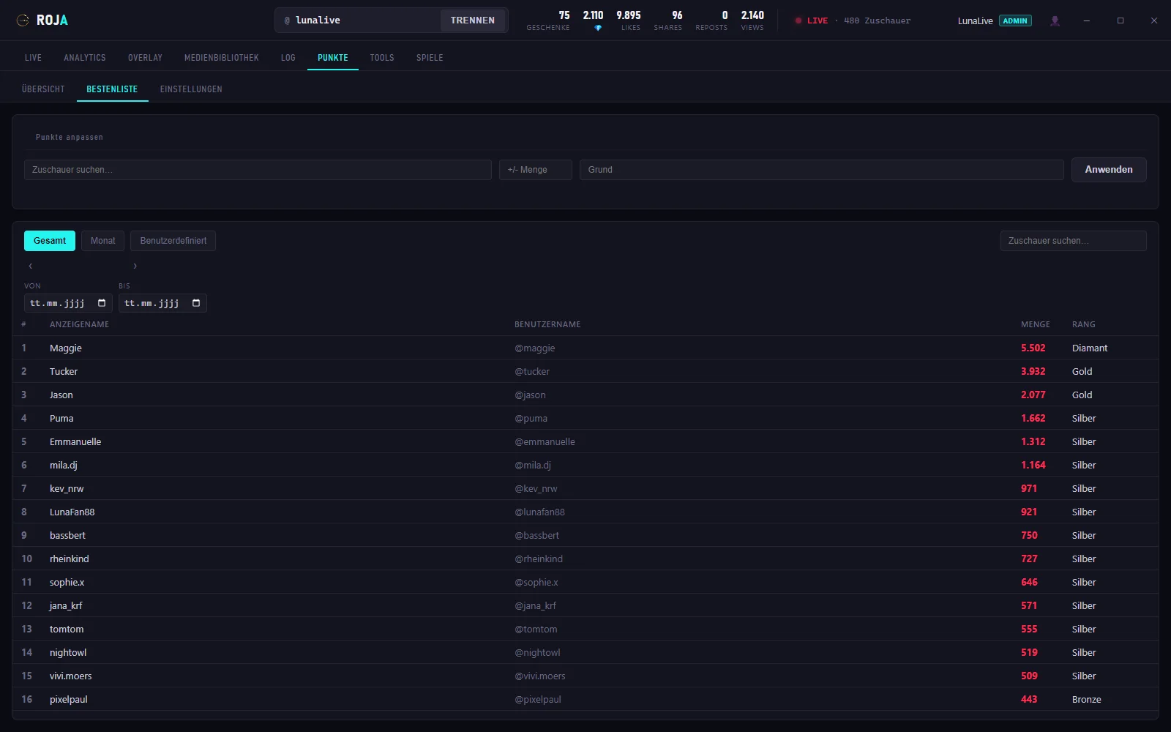Click the BIS date input
This screenshot has height=732, width=1171.
[x=162, y=303]
